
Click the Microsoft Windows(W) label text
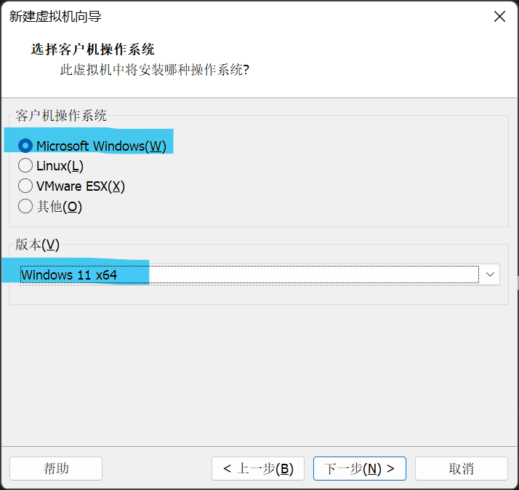click(x=101, y=146)
